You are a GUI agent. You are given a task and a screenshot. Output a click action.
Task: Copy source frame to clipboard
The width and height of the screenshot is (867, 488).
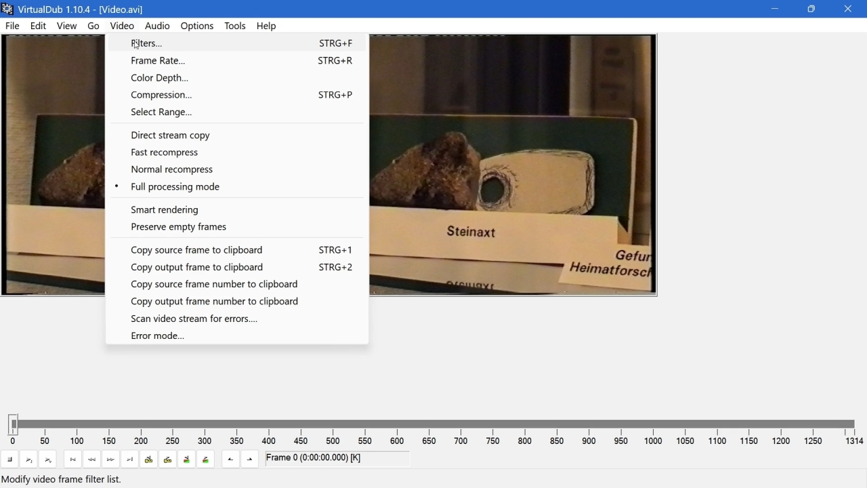pyautogui.click(x=237, y=250)
